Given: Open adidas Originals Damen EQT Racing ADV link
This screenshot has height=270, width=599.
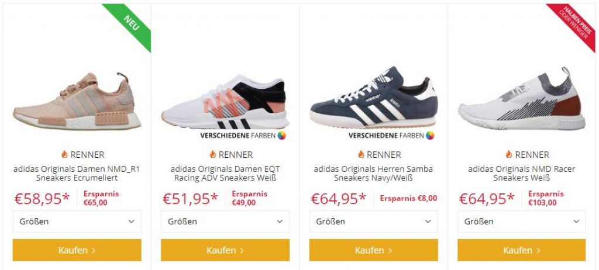Looking at the screenshot, I should click(225, 174).
